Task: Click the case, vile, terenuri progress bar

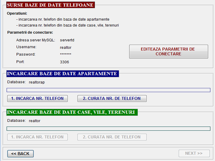Action: coord(109,128)
